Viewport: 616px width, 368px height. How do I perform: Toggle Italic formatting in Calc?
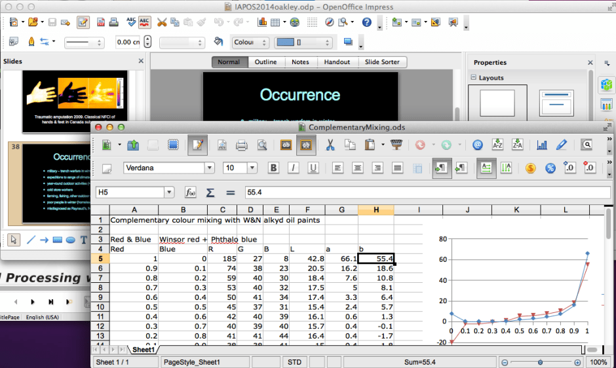coord(293,168)
